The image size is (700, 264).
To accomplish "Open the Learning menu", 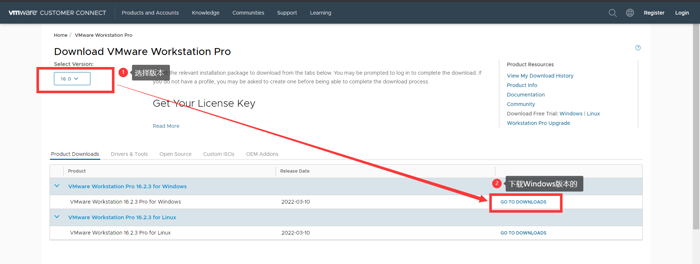I will pyautogui.click(x=320, y=13).
